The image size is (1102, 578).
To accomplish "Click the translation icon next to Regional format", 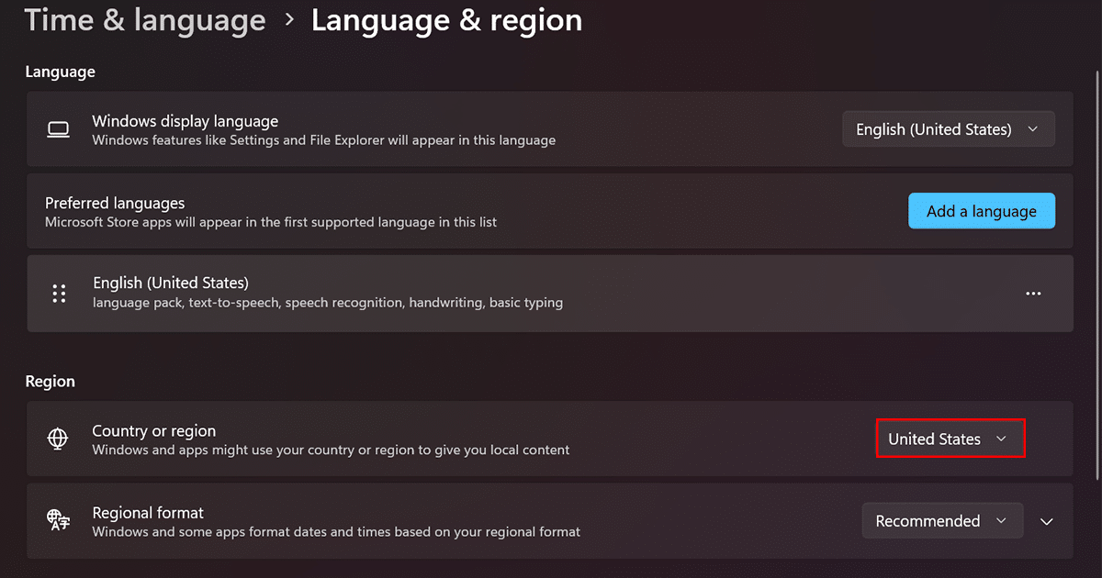I will [58, 520].
